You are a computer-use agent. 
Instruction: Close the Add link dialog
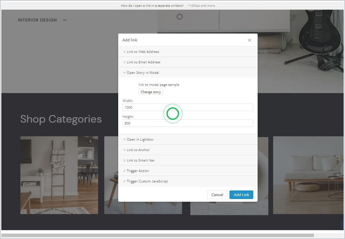coord(250,40)
